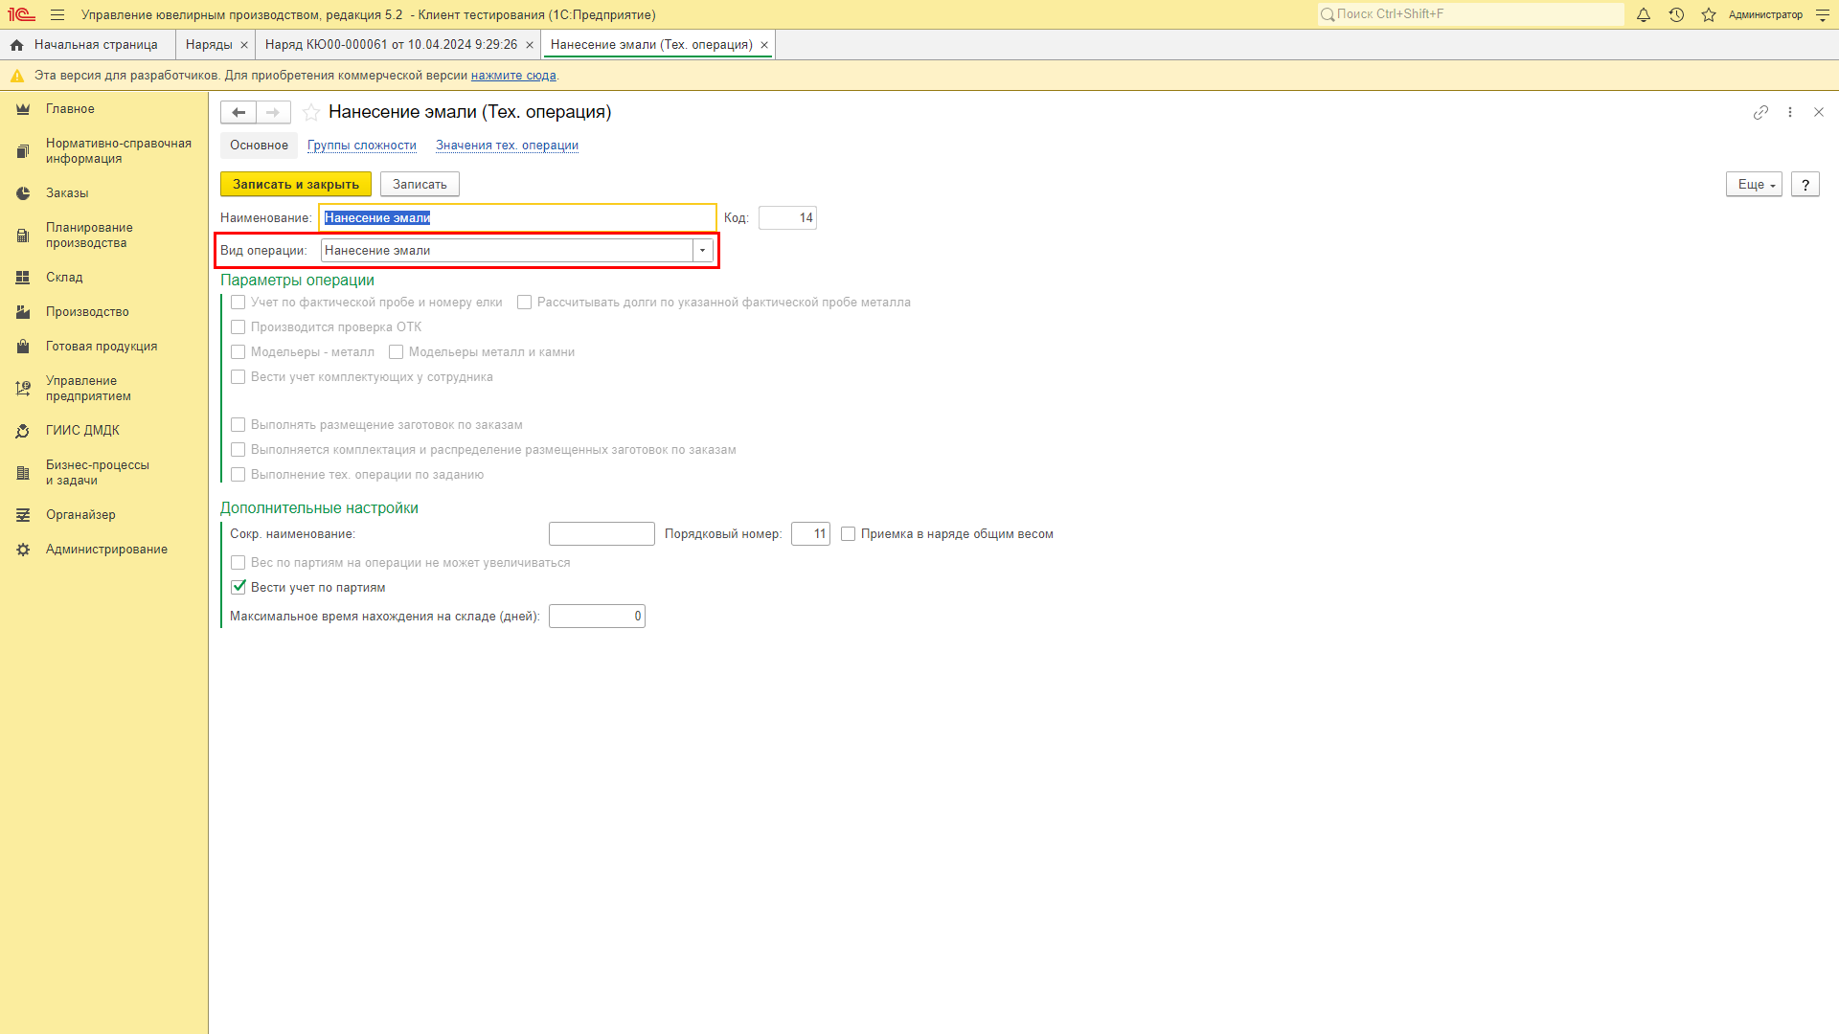1839x1034 pixels.
Task: Toggle Вес по партиям не может увеличиваться
Action: click(238, 563)
